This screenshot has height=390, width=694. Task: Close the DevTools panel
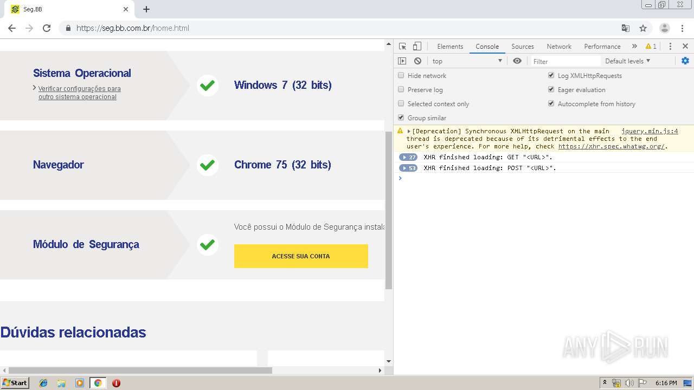point(685,47)
